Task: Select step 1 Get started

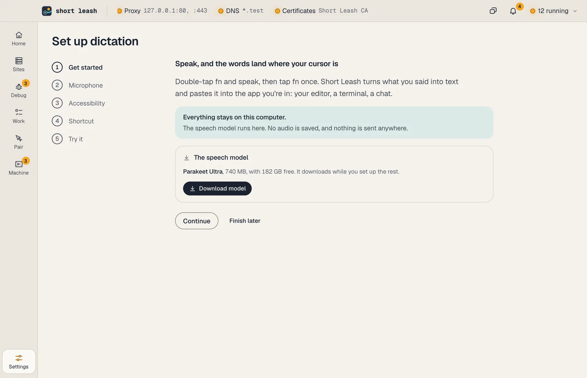Action: coord(77,67)
